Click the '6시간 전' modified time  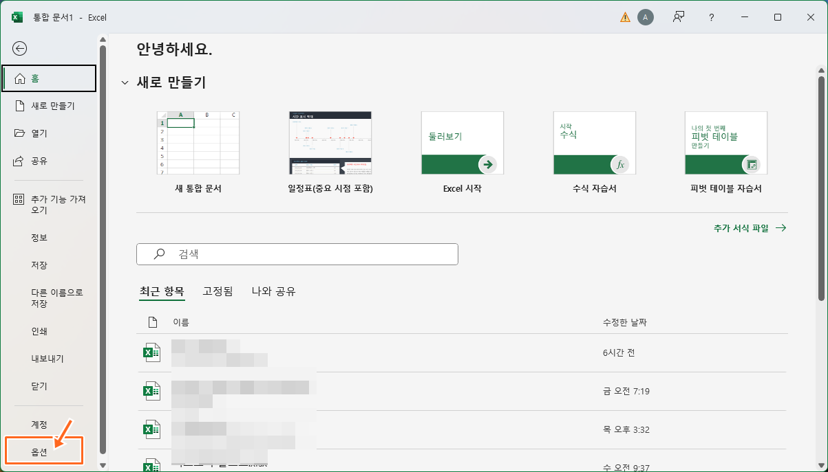[619, 353]
